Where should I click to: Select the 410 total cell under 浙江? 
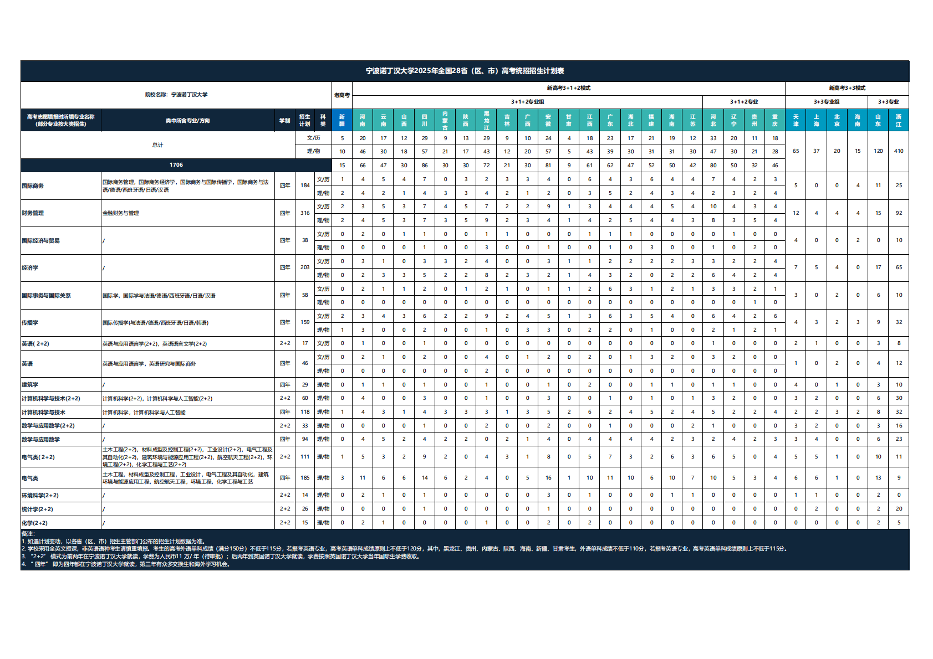(x=899, y=151)
